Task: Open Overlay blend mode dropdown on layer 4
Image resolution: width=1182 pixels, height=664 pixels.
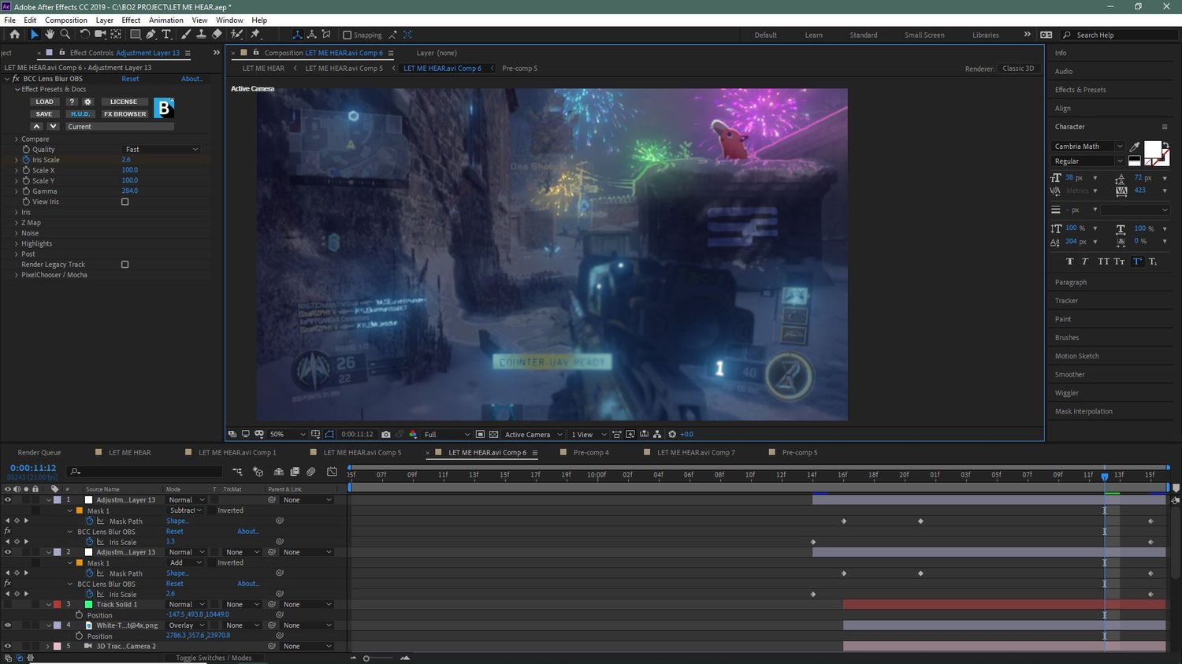Action: click(x=186, y=625)
